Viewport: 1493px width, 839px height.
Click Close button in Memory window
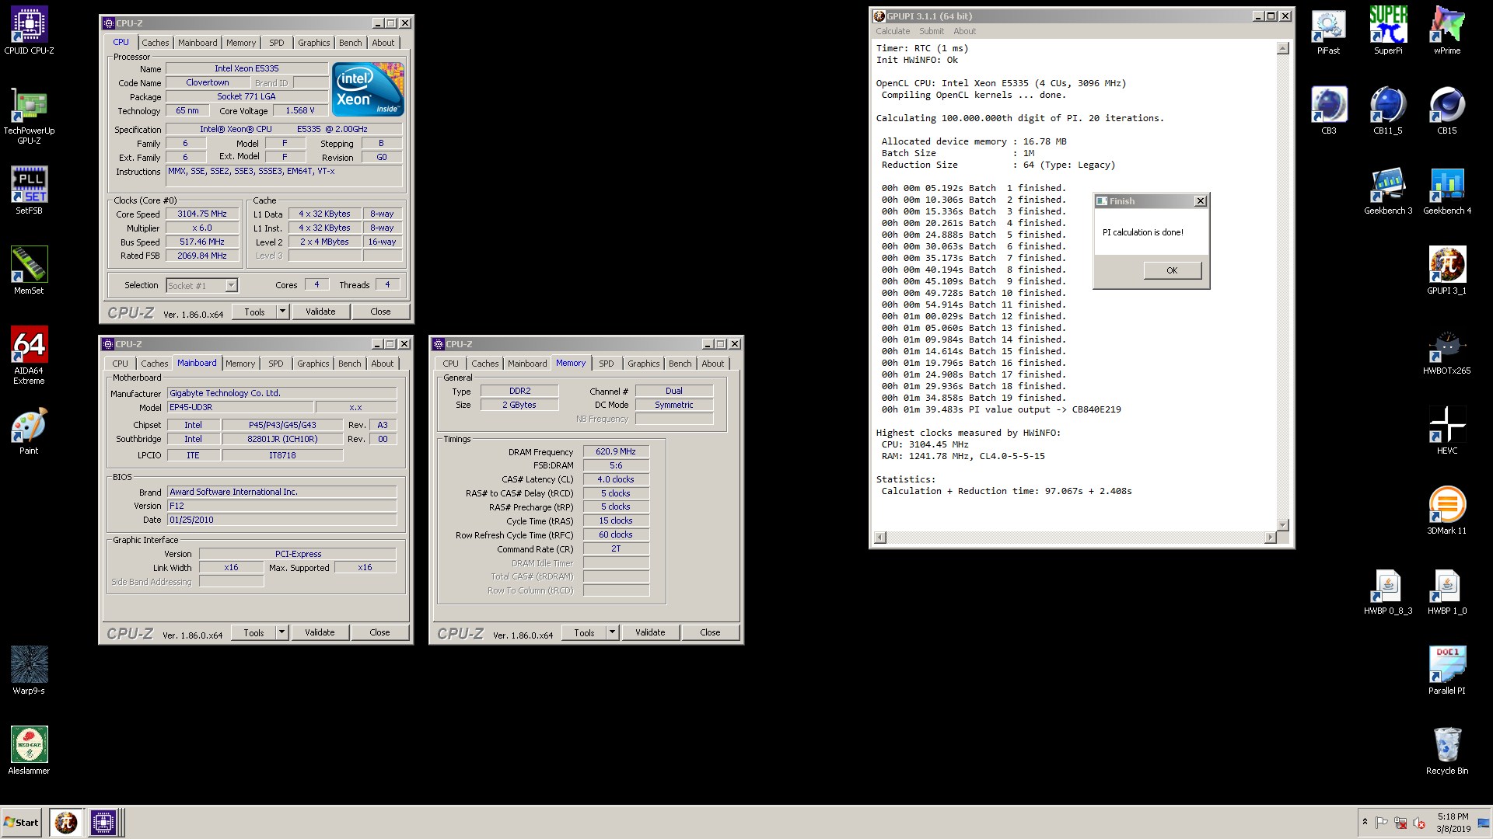710,632
